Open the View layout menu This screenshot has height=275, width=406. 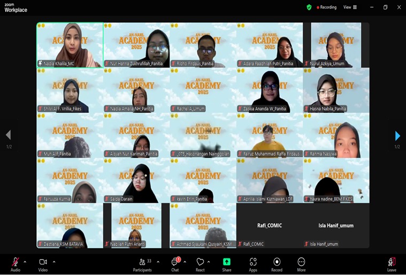tap(350, 7)
